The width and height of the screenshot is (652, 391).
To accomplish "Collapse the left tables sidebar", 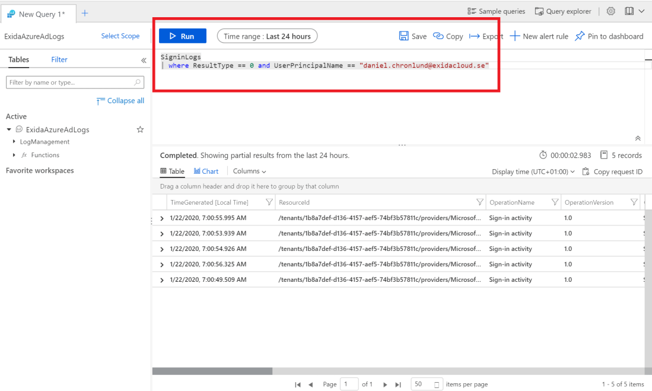I will point(144,60).
